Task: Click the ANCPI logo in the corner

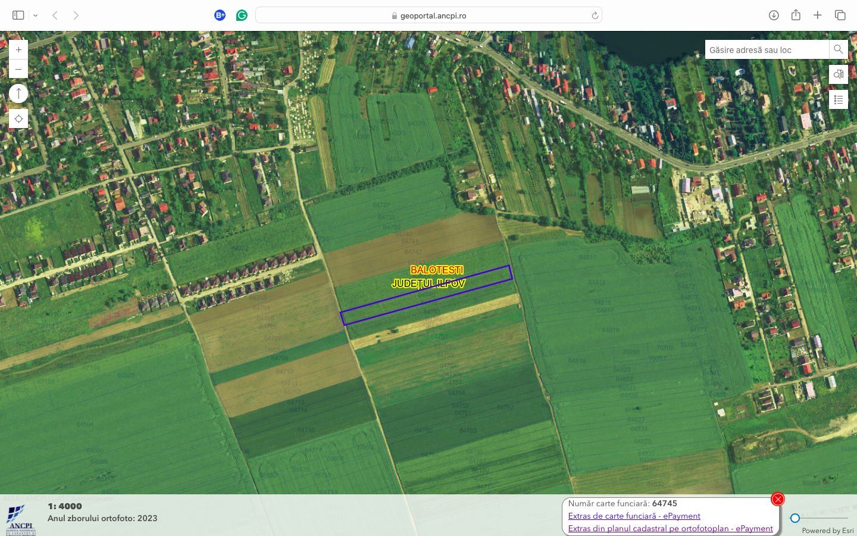Action: (20, 517)
